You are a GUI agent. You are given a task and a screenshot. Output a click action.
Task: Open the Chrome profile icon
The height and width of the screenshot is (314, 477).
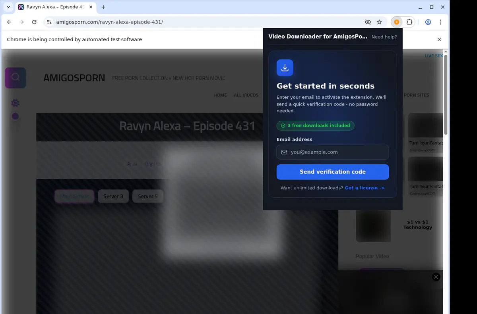428,22
